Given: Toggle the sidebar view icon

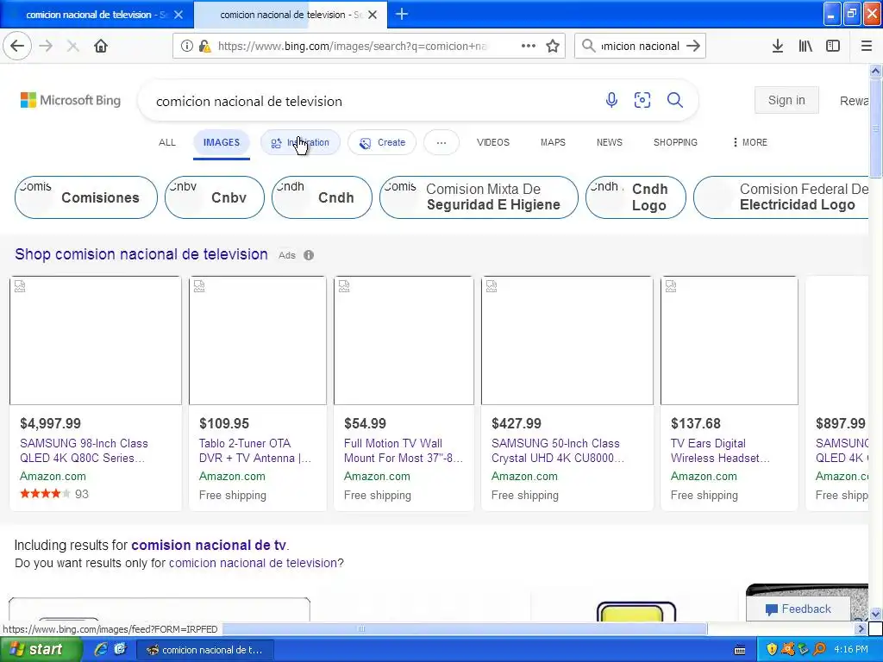Looking at the screenshot, I should click(x=833, y=46).
